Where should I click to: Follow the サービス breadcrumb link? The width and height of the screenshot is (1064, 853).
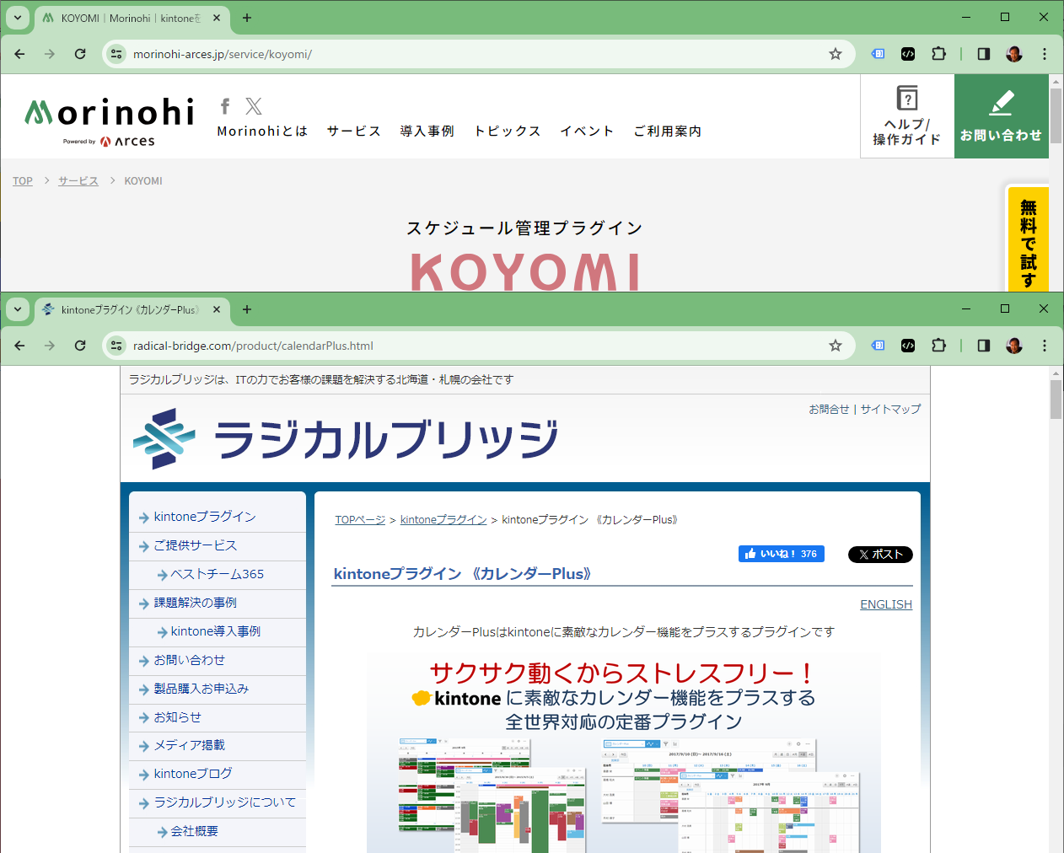[78, 181]
